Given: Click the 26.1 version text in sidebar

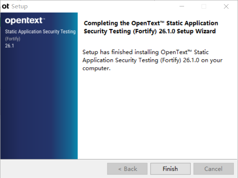Looking at the screenshot, I should click(x=9, y=46).
